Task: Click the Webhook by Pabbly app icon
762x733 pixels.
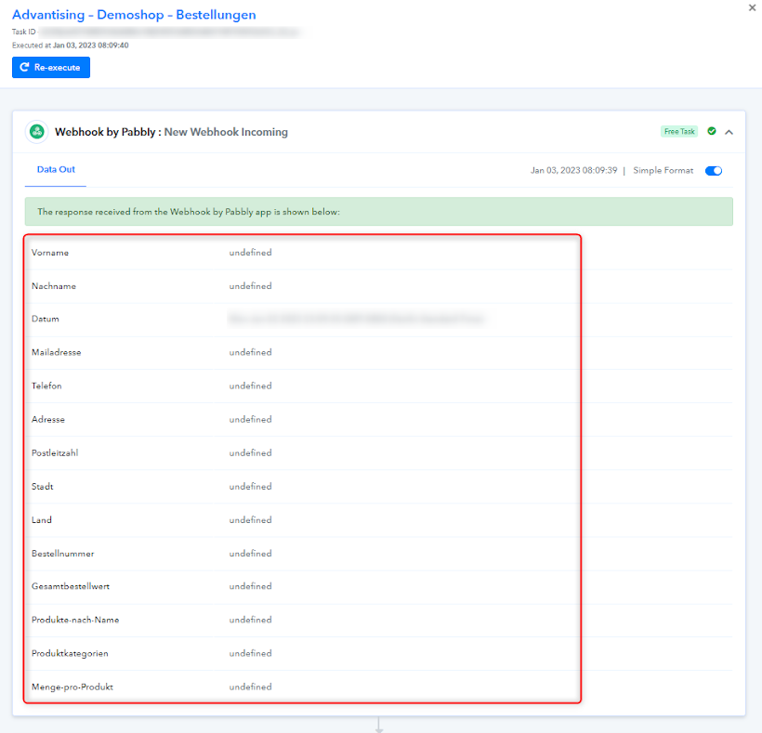Action: [37, 132]
